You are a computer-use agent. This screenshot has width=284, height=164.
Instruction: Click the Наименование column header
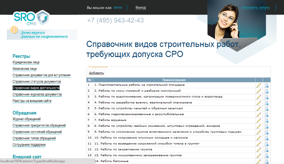[174, 80]
